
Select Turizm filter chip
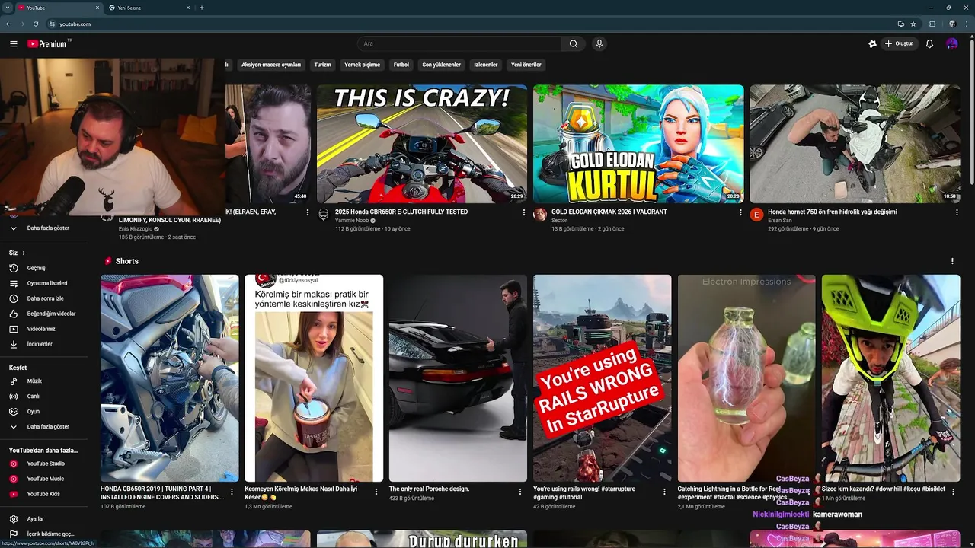click(x=323, y=65)
